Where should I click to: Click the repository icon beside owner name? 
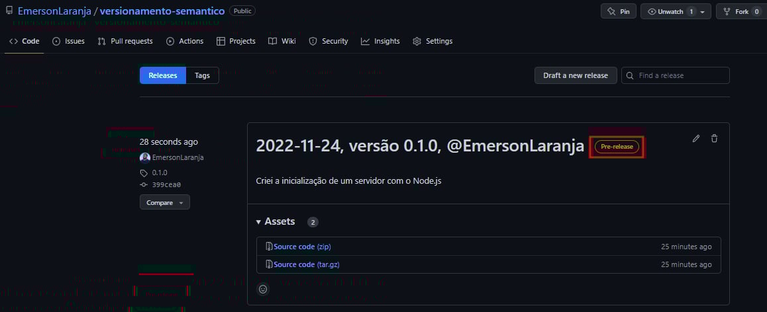(x=9, y=11)
